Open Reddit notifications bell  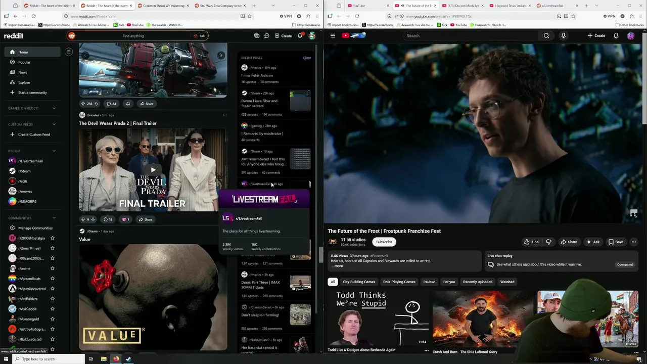[300, 36]
